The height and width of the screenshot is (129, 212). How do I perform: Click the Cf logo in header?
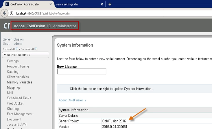point(7,26)
